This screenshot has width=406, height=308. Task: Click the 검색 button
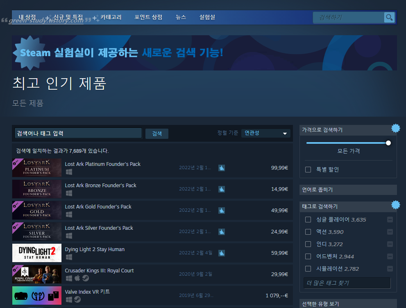(x=157, y=134)
